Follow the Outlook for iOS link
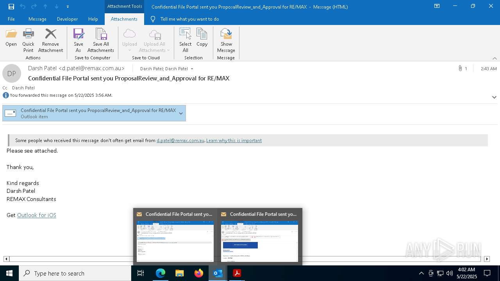The width and height of the screenshot is (500, 281). pos(37,215)
